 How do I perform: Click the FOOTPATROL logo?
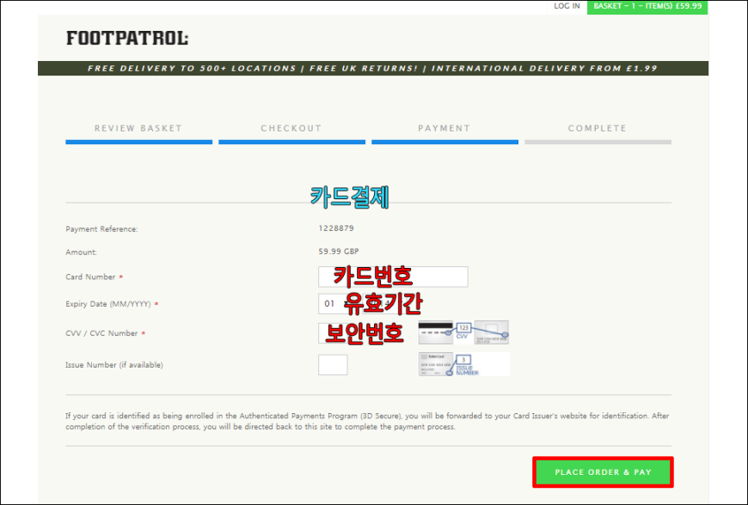tap(127, 38)
